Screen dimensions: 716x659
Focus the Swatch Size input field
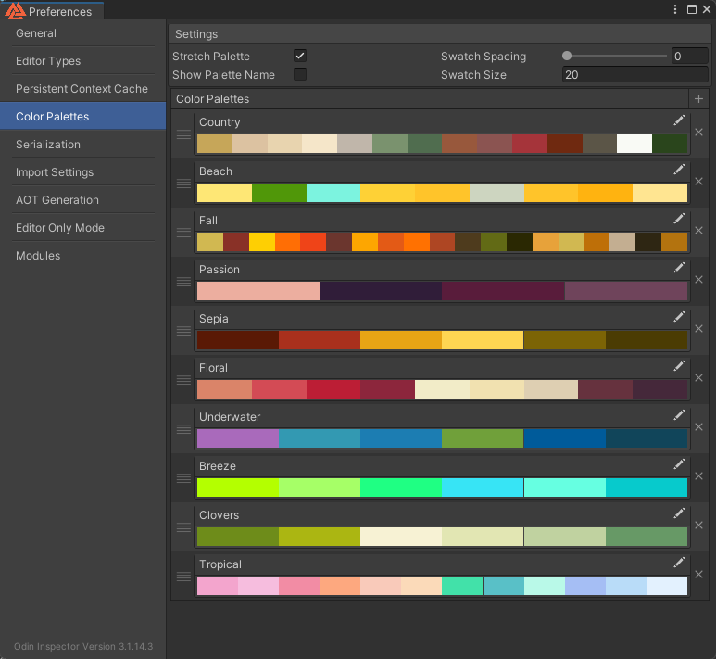635,75
